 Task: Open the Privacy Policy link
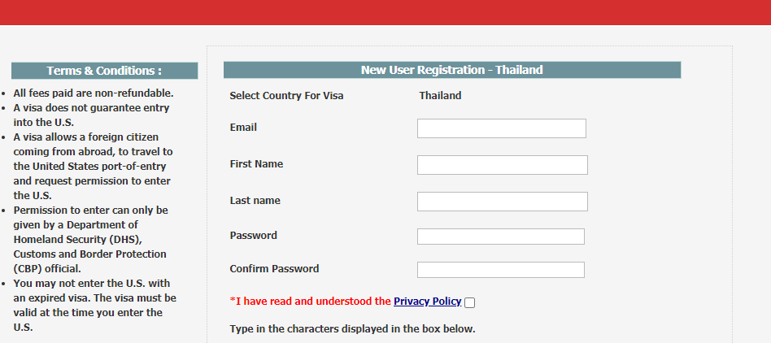tap(427, 302)
